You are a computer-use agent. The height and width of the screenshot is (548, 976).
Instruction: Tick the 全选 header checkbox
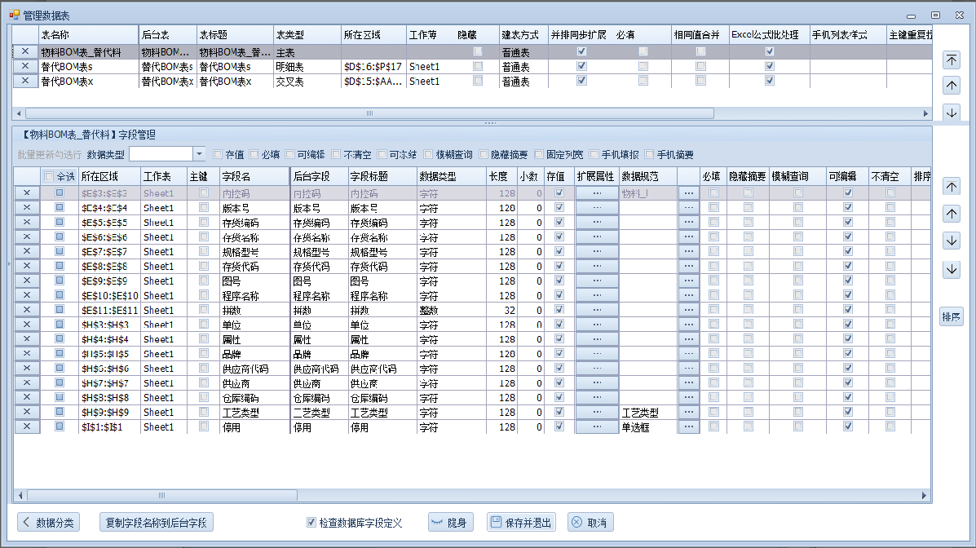(49, 176)
